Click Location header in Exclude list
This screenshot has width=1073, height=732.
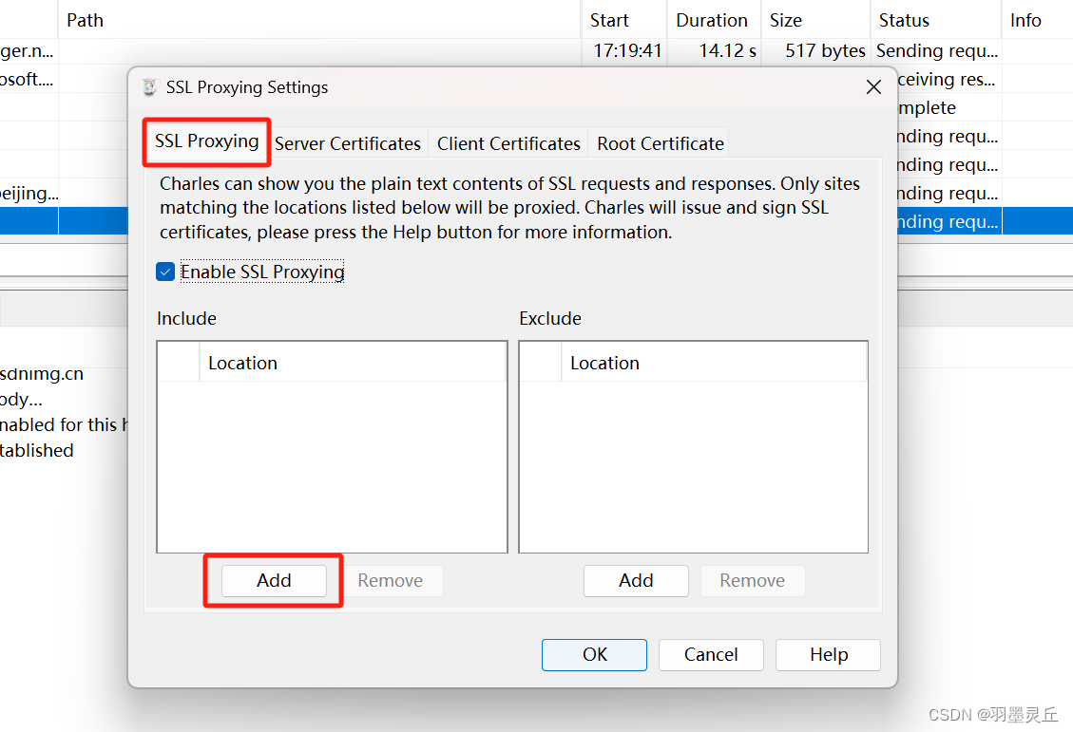[714, 363]
